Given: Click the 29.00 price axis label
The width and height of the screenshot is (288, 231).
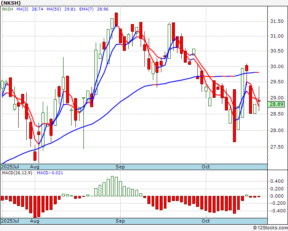Looking at the screenshot, I should pyautogui.click(x=277, y=98).
